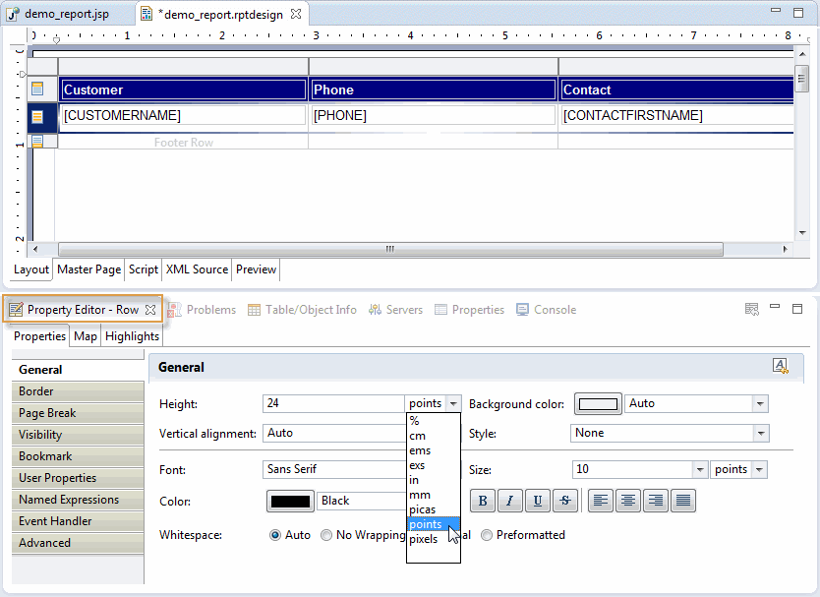This screenshot has width=820, height=597.
Task: Switch to the Preview tab
Action: click(257, 269)
